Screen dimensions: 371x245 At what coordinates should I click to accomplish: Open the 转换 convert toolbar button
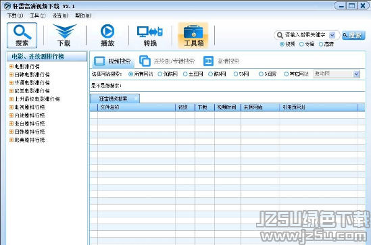[x=150, y=36]
